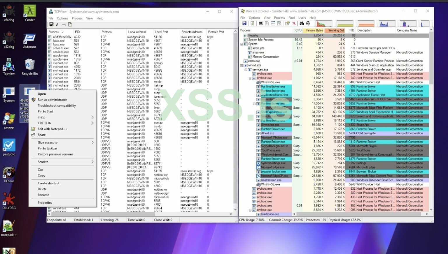
Task: Open the Options menu in TCPView
Action: [62, 18]
